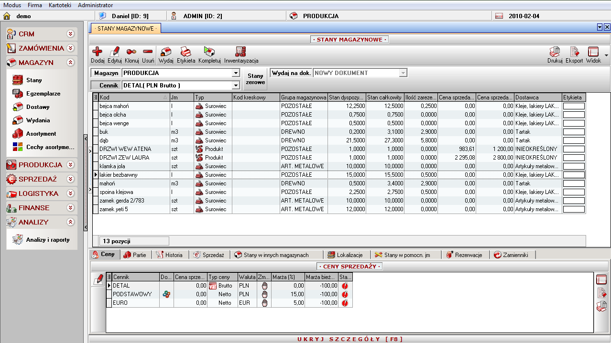Select the PODSTAWOWY price list row
The width and height of the screenshot is (611, 343).
[x=229, y=294]
